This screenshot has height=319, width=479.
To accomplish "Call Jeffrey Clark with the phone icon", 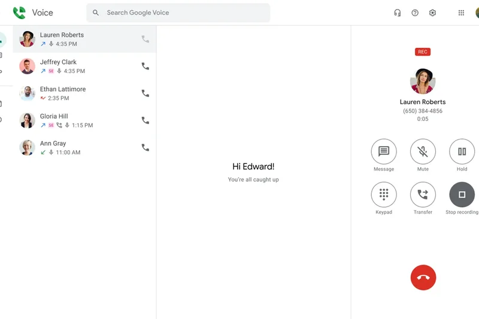I will (x=145, y=66).
